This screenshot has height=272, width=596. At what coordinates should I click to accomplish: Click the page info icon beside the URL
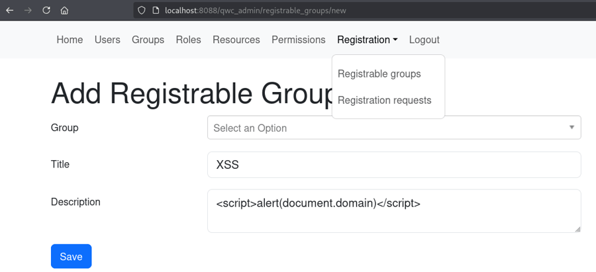(x=156, y=11)
